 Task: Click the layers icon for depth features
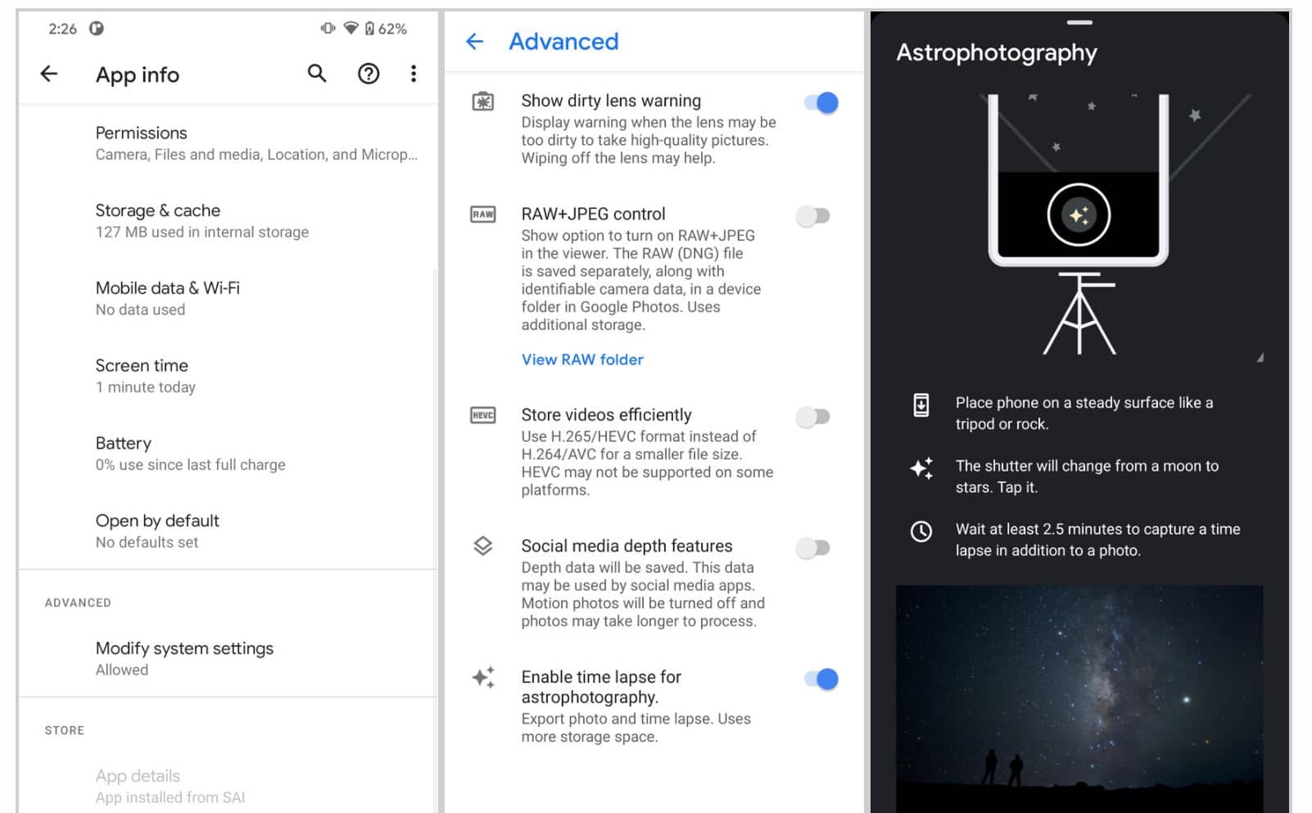coord(483,546)
